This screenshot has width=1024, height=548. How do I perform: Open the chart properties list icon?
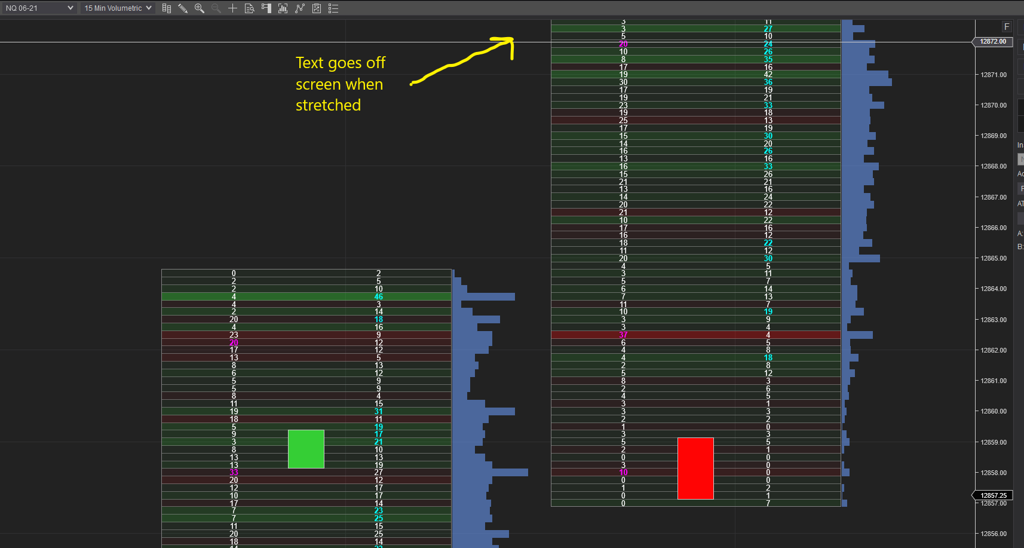click(x=333, y=8)
